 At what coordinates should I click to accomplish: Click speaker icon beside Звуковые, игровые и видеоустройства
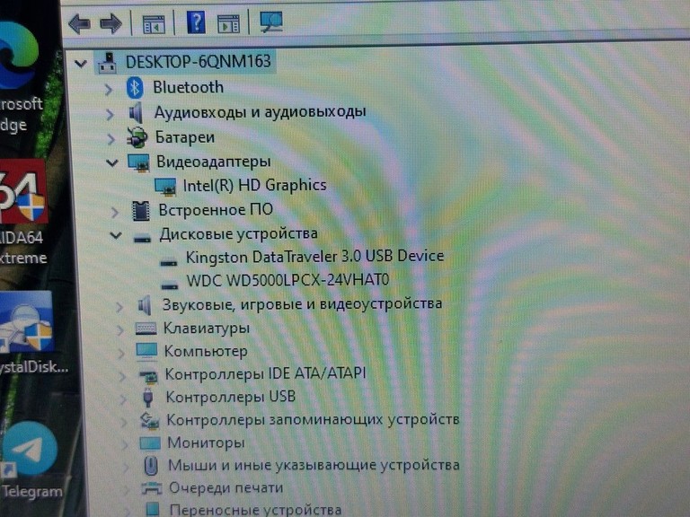click(x=145, y=305)
